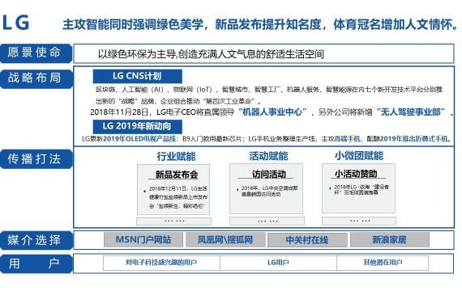462x291 pixels.
Task: Click the 区块链、人工智能 description line
Action: coord(269,90)
